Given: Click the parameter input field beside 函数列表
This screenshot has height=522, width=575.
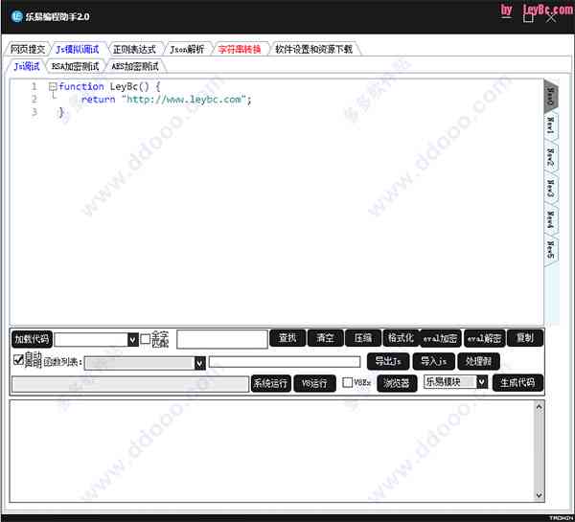Looking at the screenshot, I should tap(285, 362).
